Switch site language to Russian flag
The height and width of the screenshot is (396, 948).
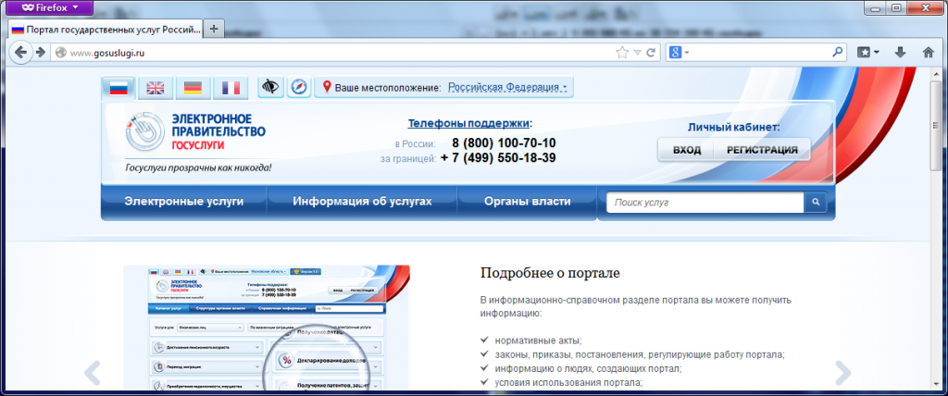tap(118, 88)
